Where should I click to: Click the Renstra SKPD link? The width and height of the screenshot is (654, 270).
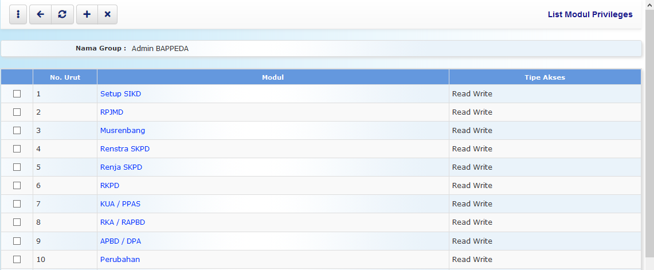pyautogui.click(x=125, y=149)
